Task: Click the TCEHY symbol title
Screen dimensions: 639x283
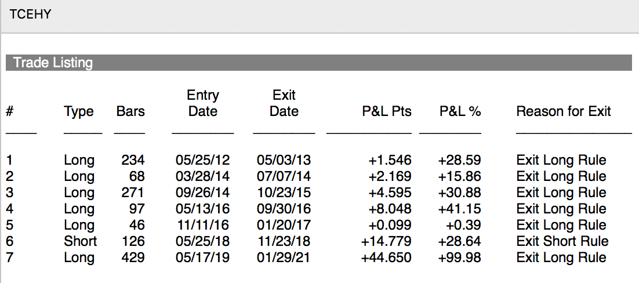Action: (x=31, y=14)
